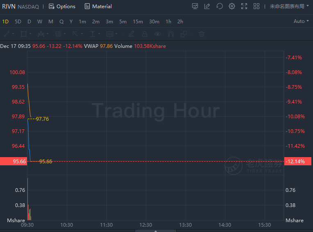Switch to 3m interval
Screen dimensions: 313x232
click(x=109, y=22)
